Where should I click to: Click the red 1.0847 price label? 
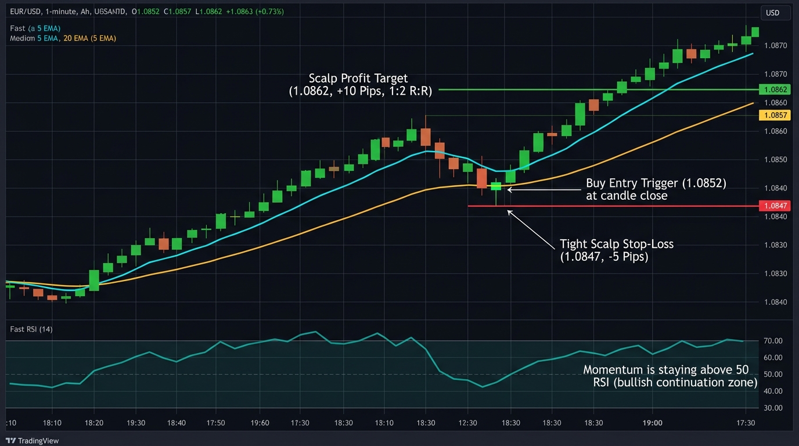(775, 206)
